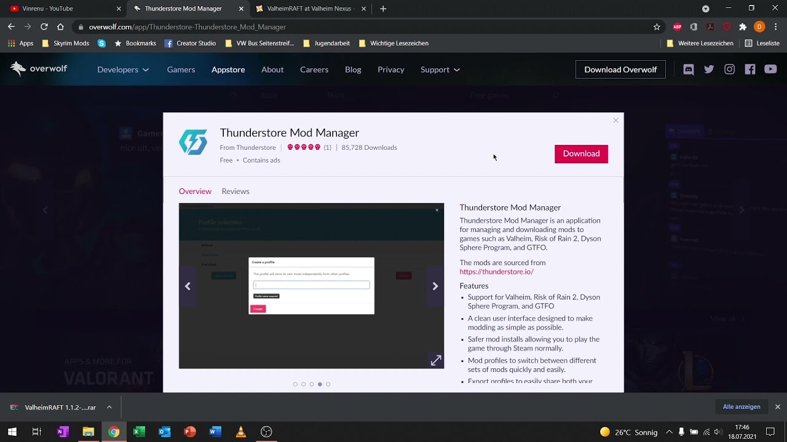787x442 pixels.
Task: Open the Wichtige Lesezeichen folder
Action: pyautogui.click(x=393, y=44)
